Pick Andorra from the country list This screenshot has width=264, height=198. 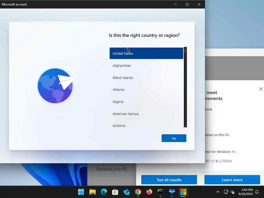click(x=146, y=126)
